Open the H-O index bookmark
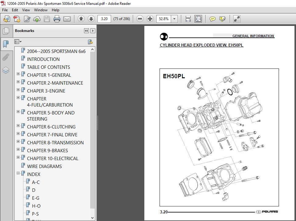 [x=36, y=206]
